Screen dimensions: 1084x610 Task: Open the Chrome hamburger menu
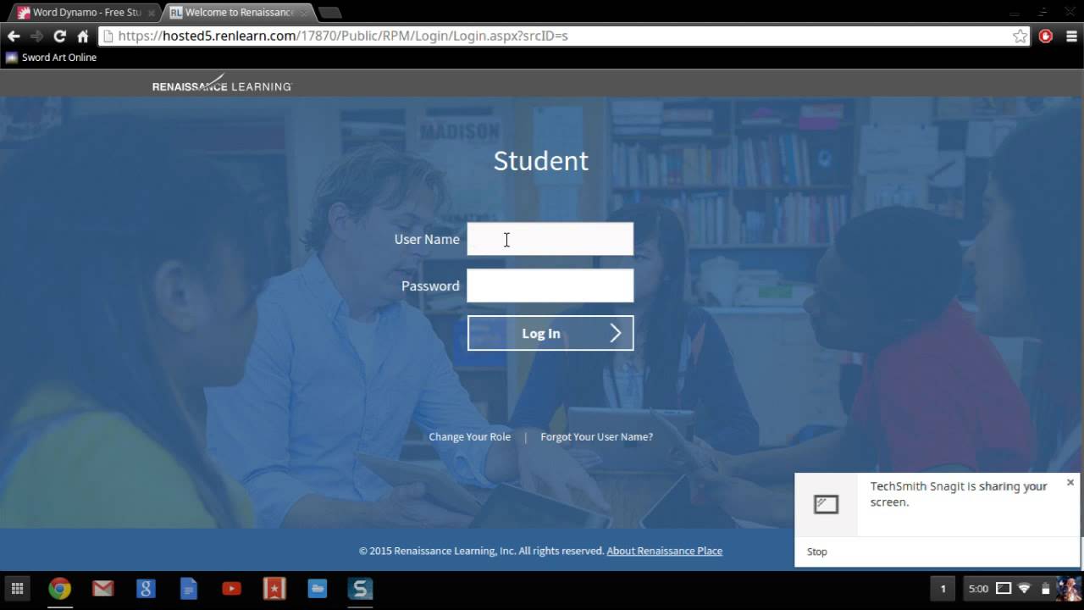1070,36
